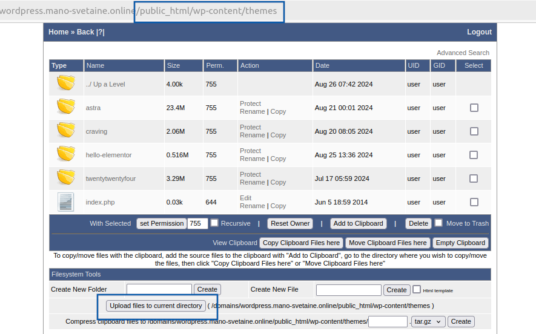Enable the Recursive checkbox
This screenshot has height=334, width=536.
point(214,223)
